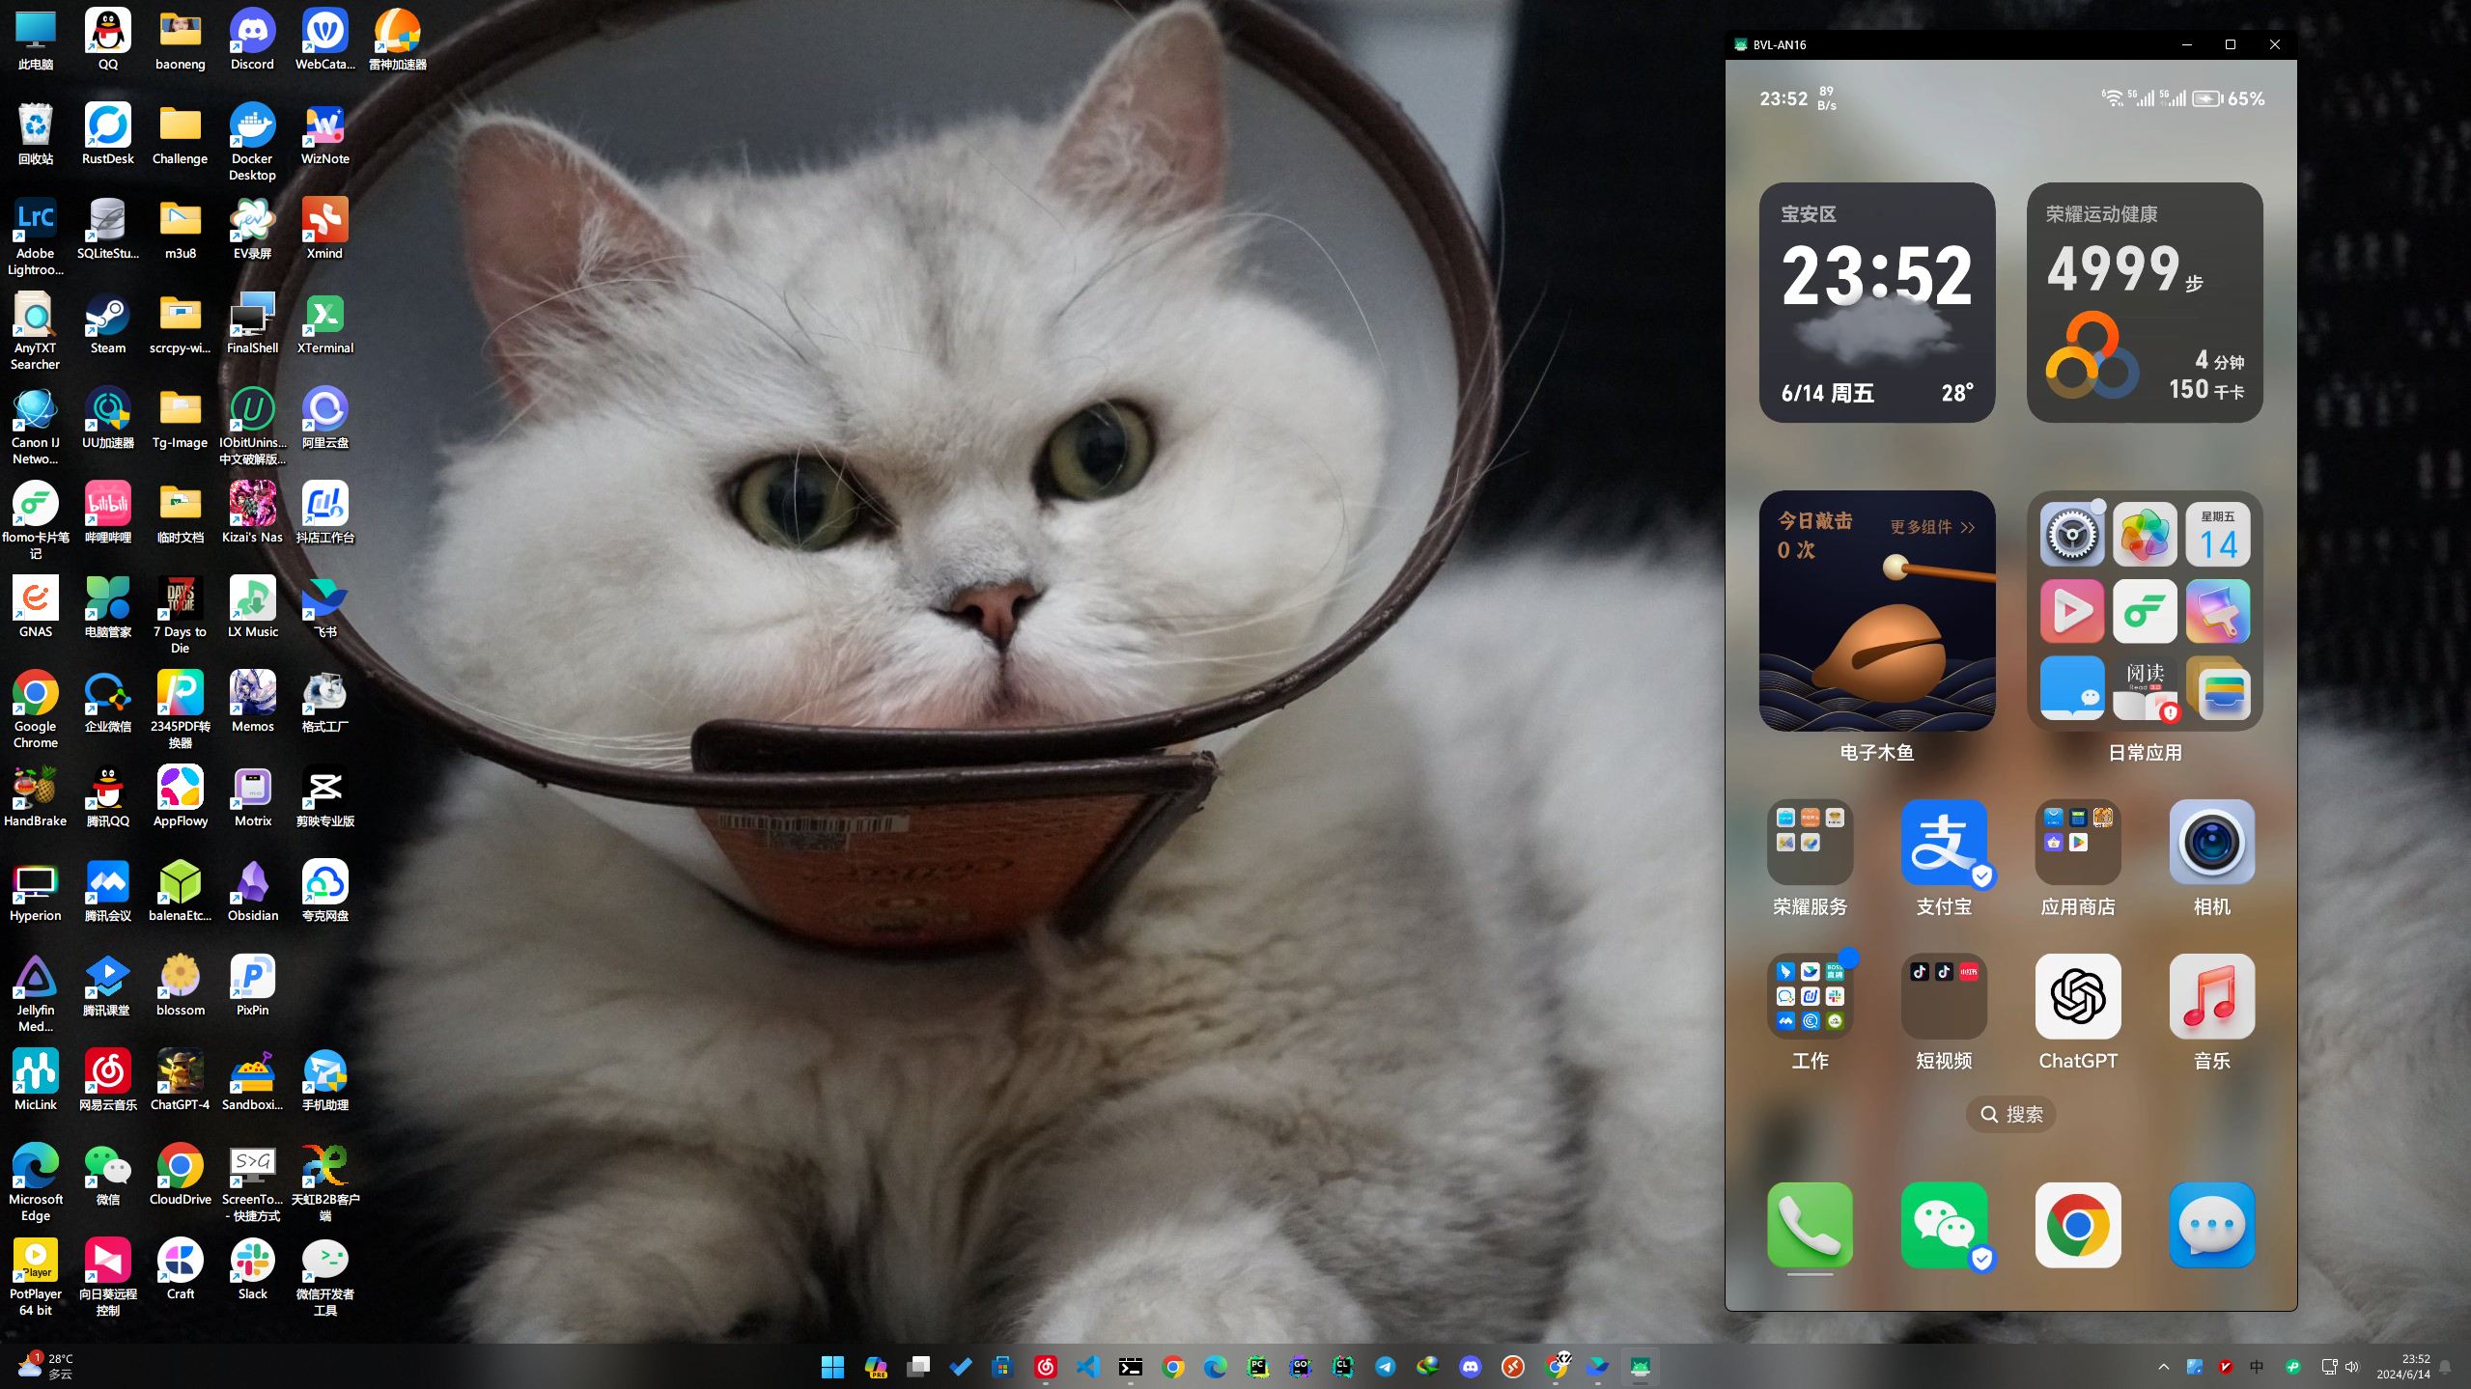Show hidden system tray icons chevron
The image size is (2471, 1389).
point(2163,1367)
